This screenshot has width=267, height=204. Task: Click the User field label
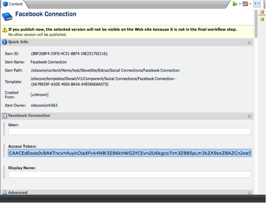[14, 125]
